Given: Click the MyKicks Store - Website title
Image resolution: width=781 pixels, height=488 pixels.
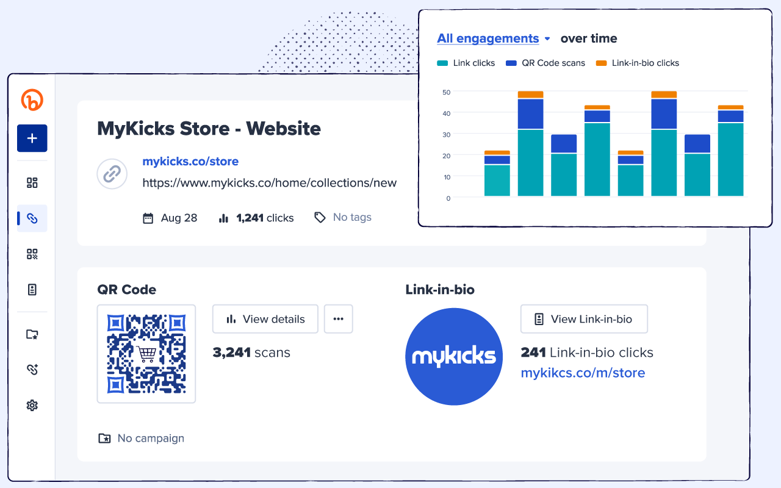Looking at the screenshot, I should point(209,129).
